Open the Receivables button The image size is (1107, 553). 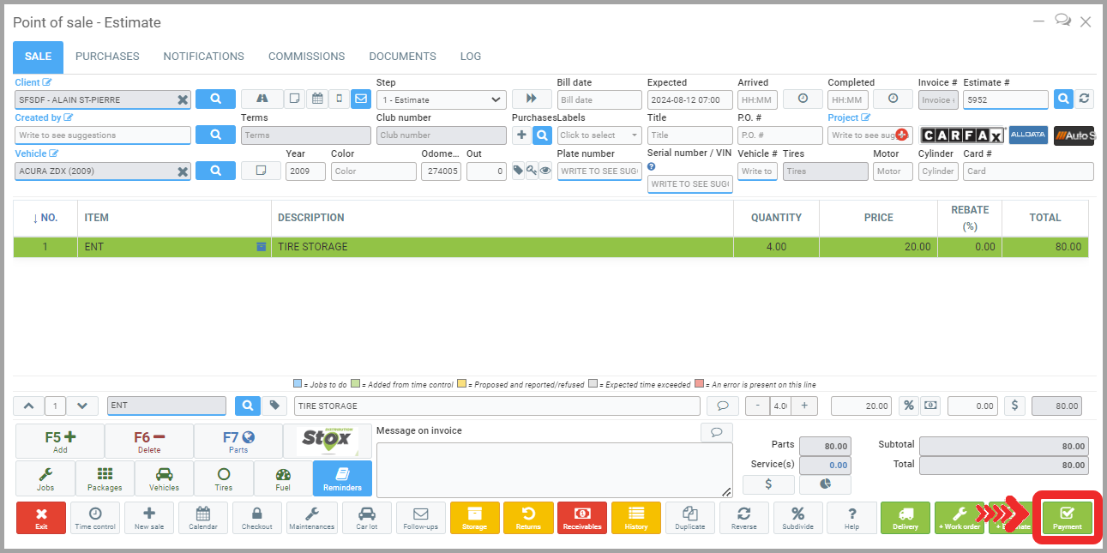tap(582, 518)
